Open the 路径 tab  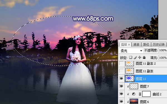pyautogui.click(x=146, y=45)
